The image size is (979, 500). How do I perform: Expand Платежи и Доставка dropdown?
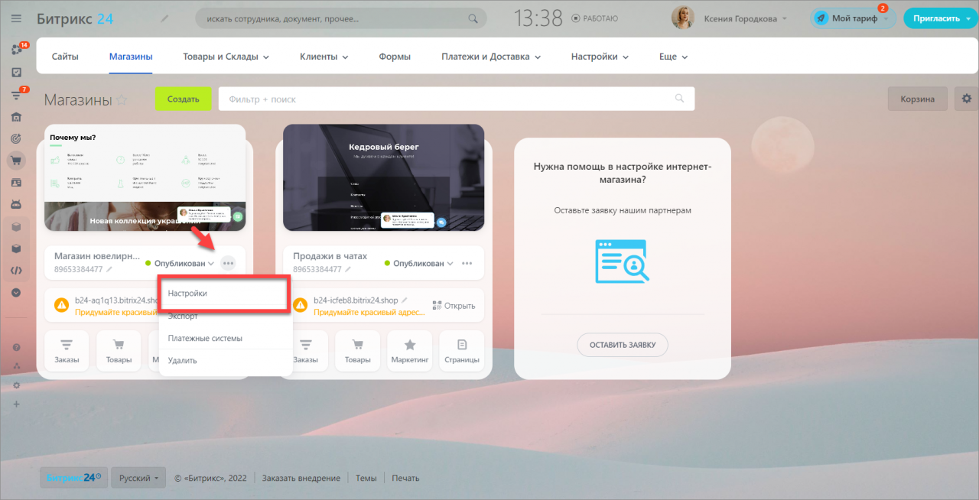(x=491, y=57)
